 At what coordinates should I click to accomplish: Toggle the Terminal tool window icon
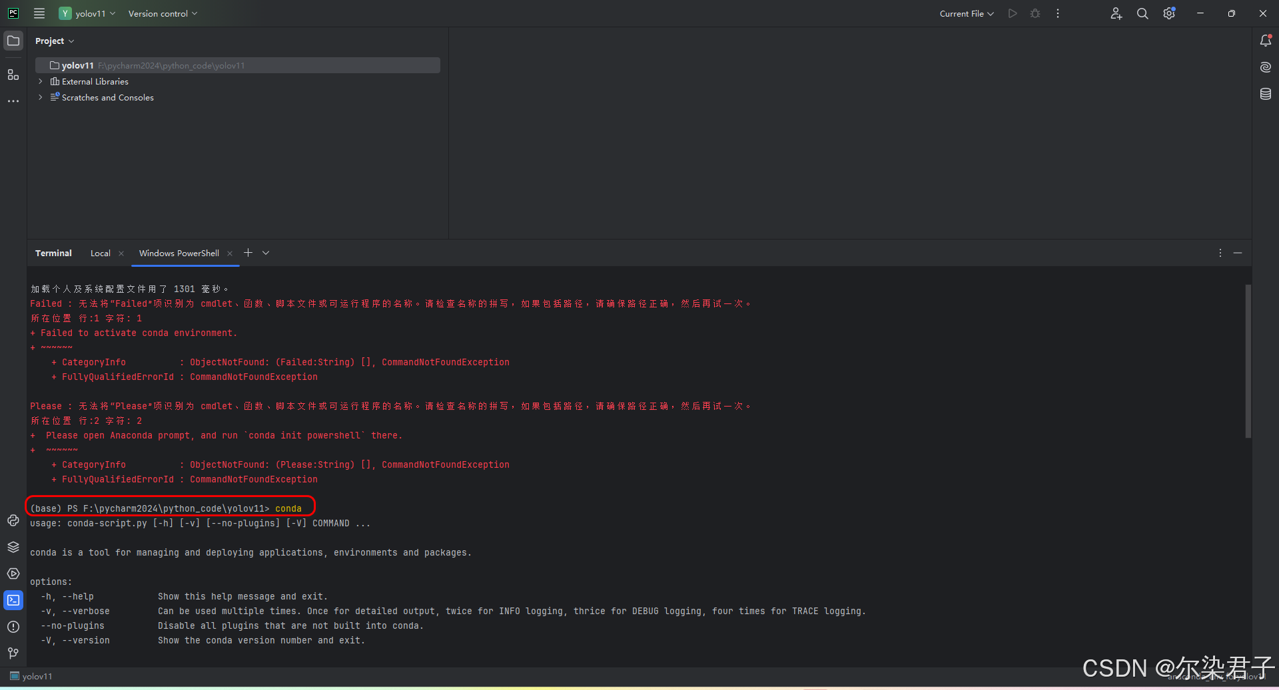tap(13, 600)
